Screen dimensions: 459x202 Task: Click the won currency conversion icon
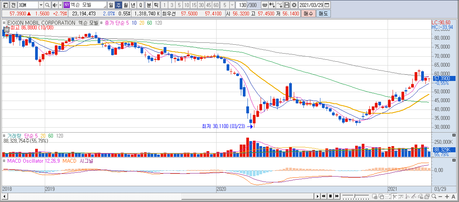[x=264, y=5]
